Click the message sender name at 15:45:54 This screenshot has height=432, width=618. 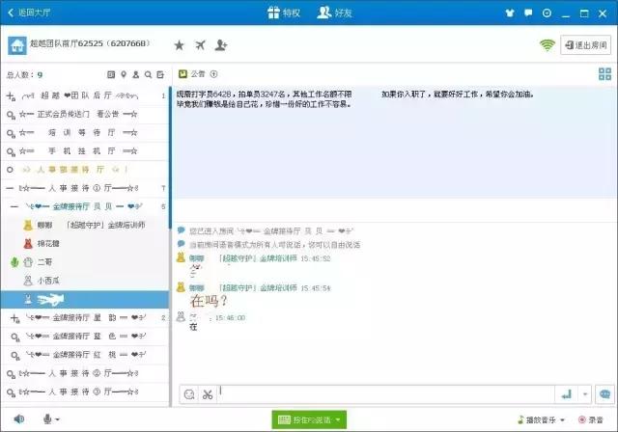point(243,288)
